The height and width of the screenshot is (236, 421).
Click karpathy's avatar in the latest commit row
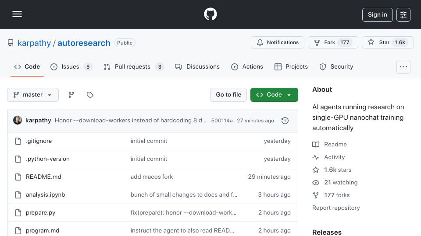pos(18,121)
